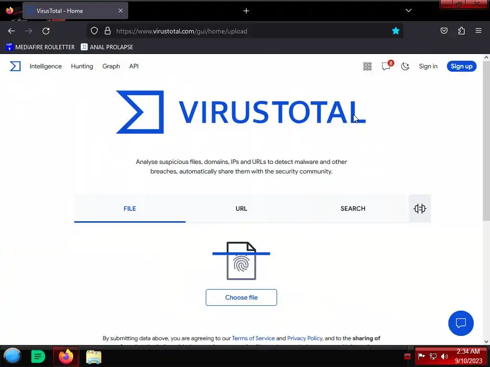Expand the list all tabs chevron
Viewport: 490px width, 367px height.
(409, 11)
